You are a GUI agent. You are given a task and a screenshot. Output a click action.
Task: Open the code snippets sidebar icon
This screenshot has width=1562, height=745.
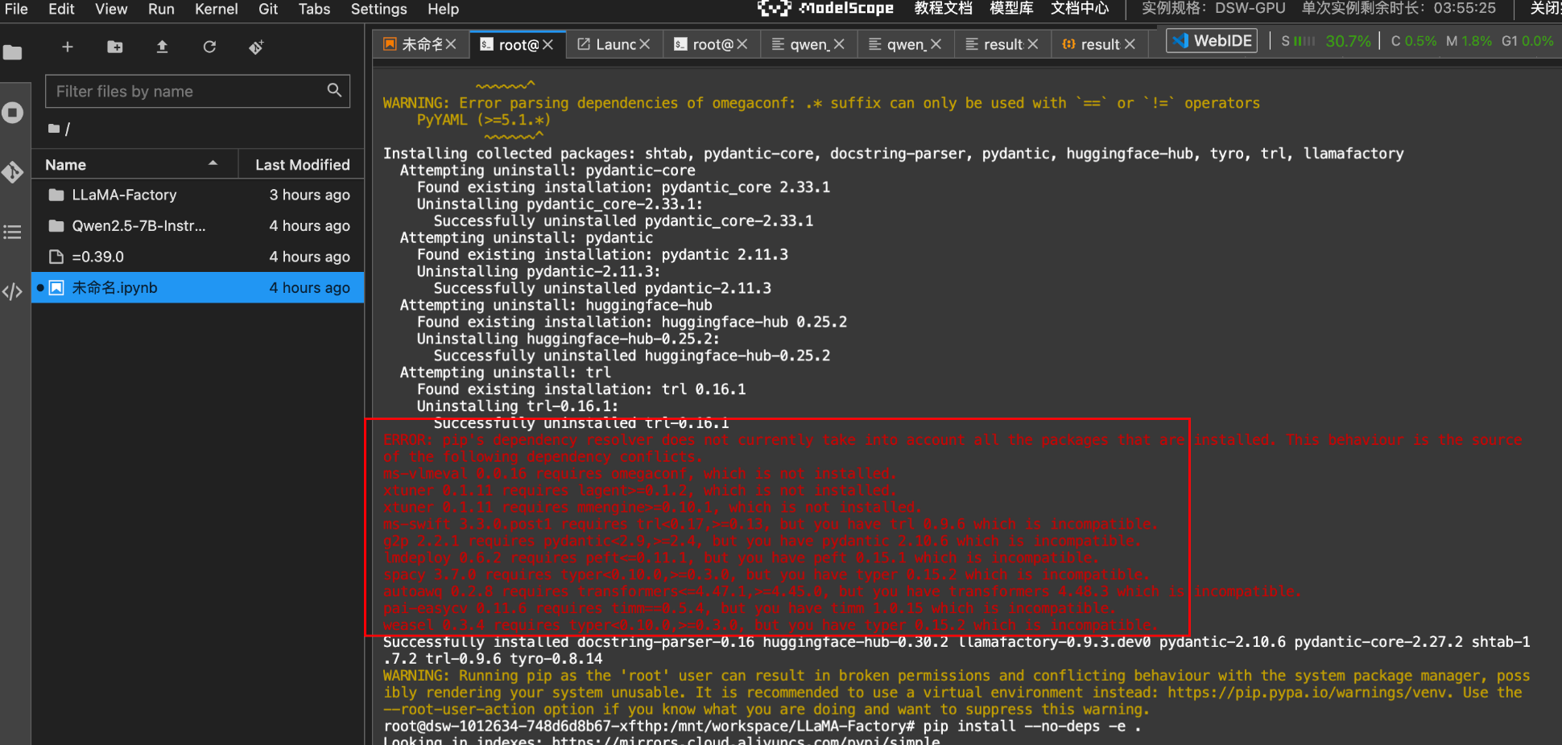click(x=12, y=291)
